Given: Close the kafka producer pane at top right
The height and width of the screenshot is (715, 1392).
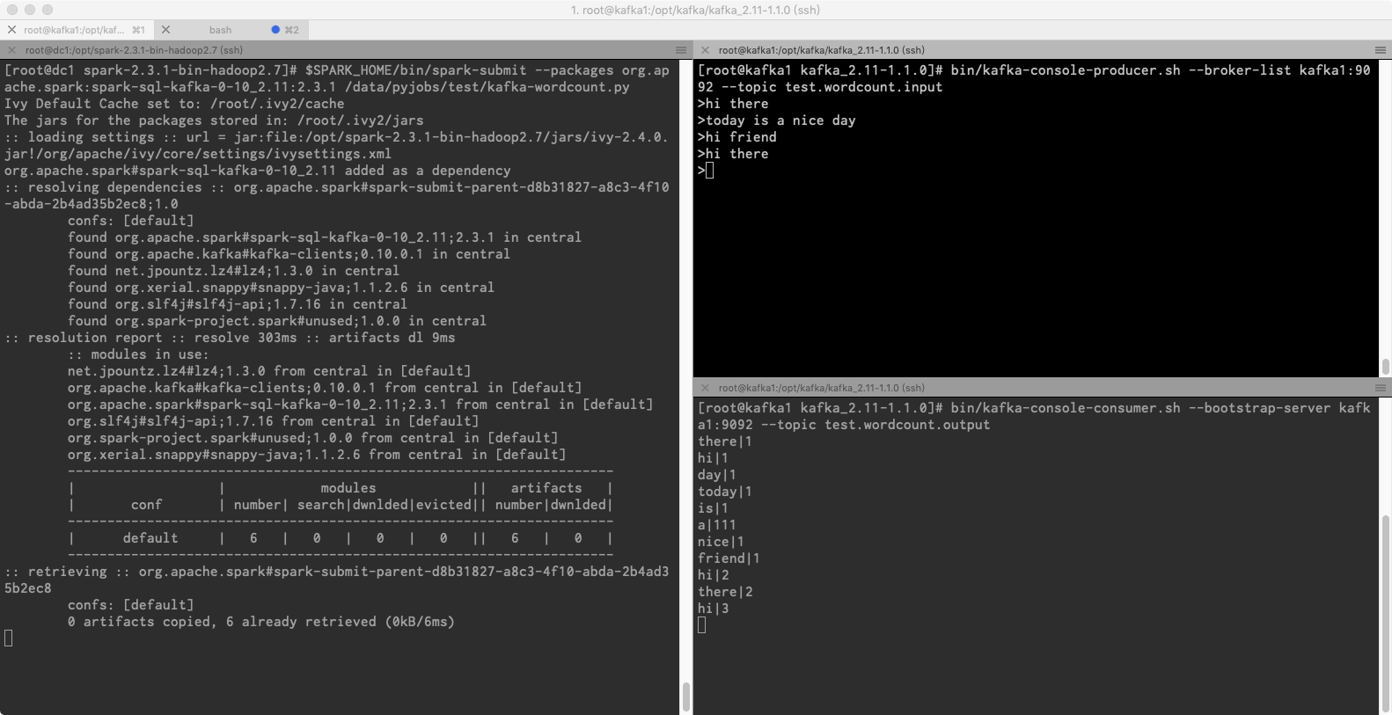Looking at the screenshot, I should [705, 50].
